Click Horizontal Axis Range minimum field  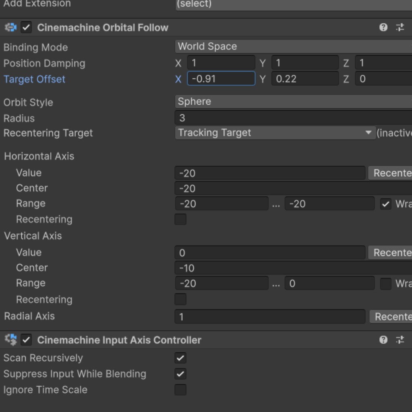222,204
